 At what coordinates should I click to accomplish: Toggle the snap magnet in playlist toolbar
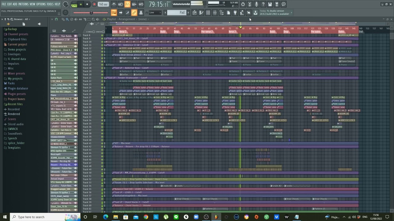coord(56,19)
